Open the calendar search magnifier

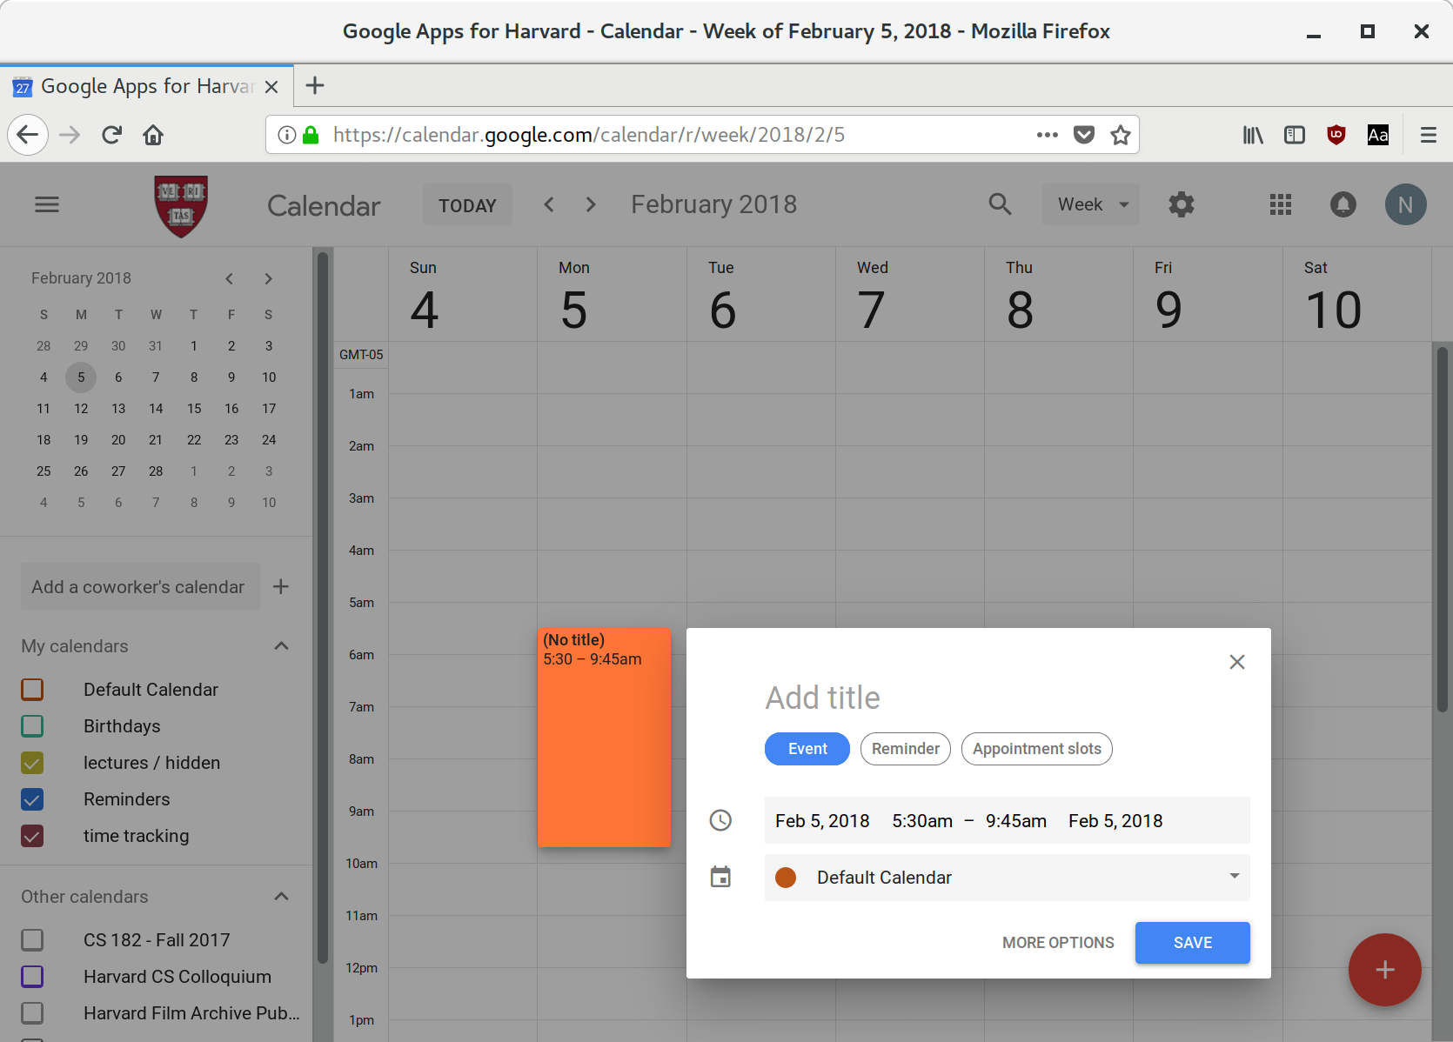point(1001,204)
